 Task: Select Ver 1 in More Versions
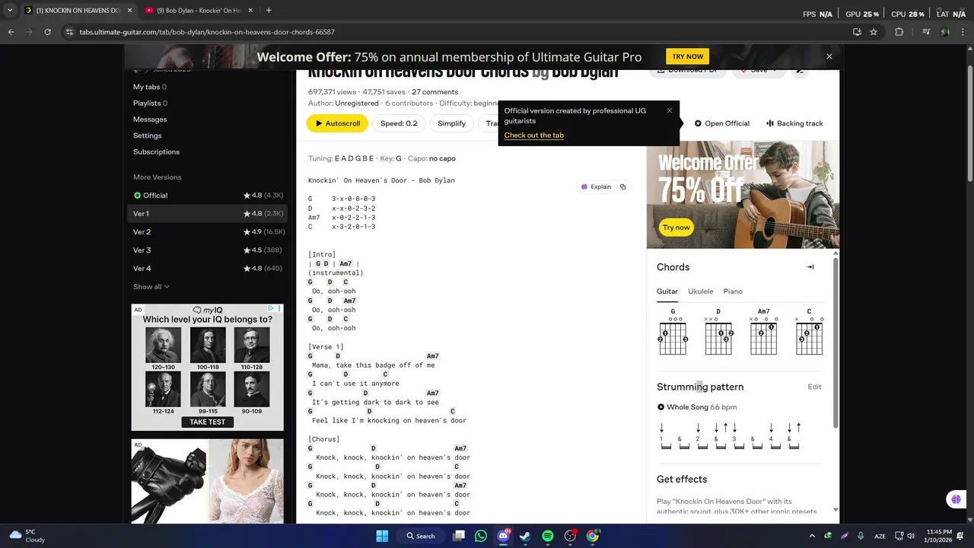pyautogui.click(x=208, y=214)
